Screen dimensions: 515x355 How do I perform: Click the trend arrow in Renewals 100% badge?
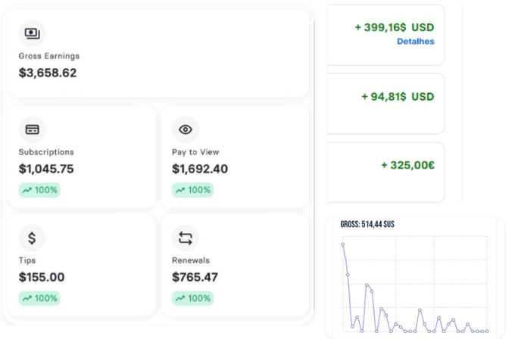click(x=180, y=298)
